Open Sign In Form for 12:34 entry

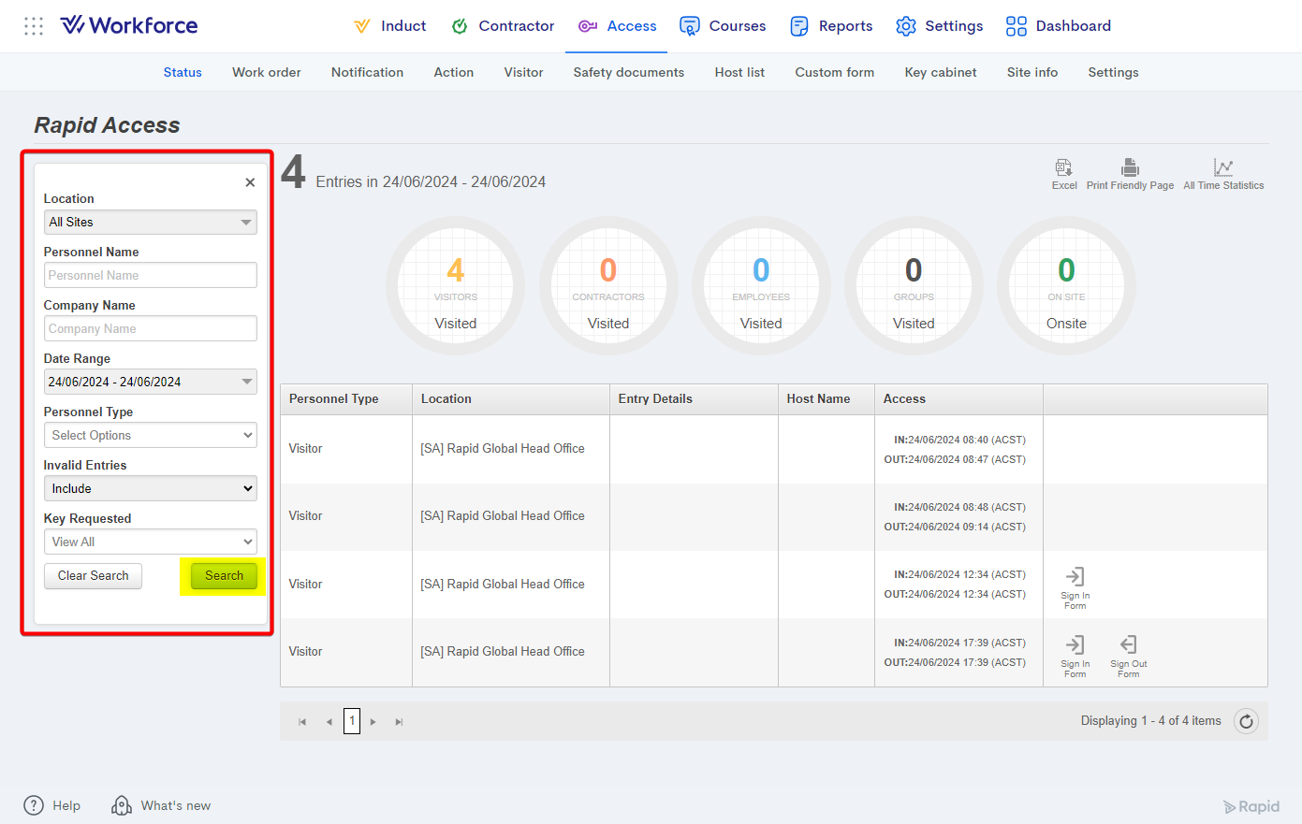click(1075, 587)
